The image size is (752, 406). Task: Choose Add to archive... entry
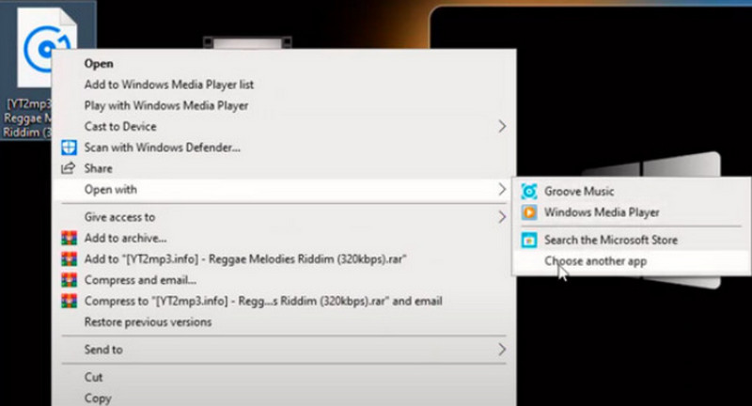(x=284, y=238)
